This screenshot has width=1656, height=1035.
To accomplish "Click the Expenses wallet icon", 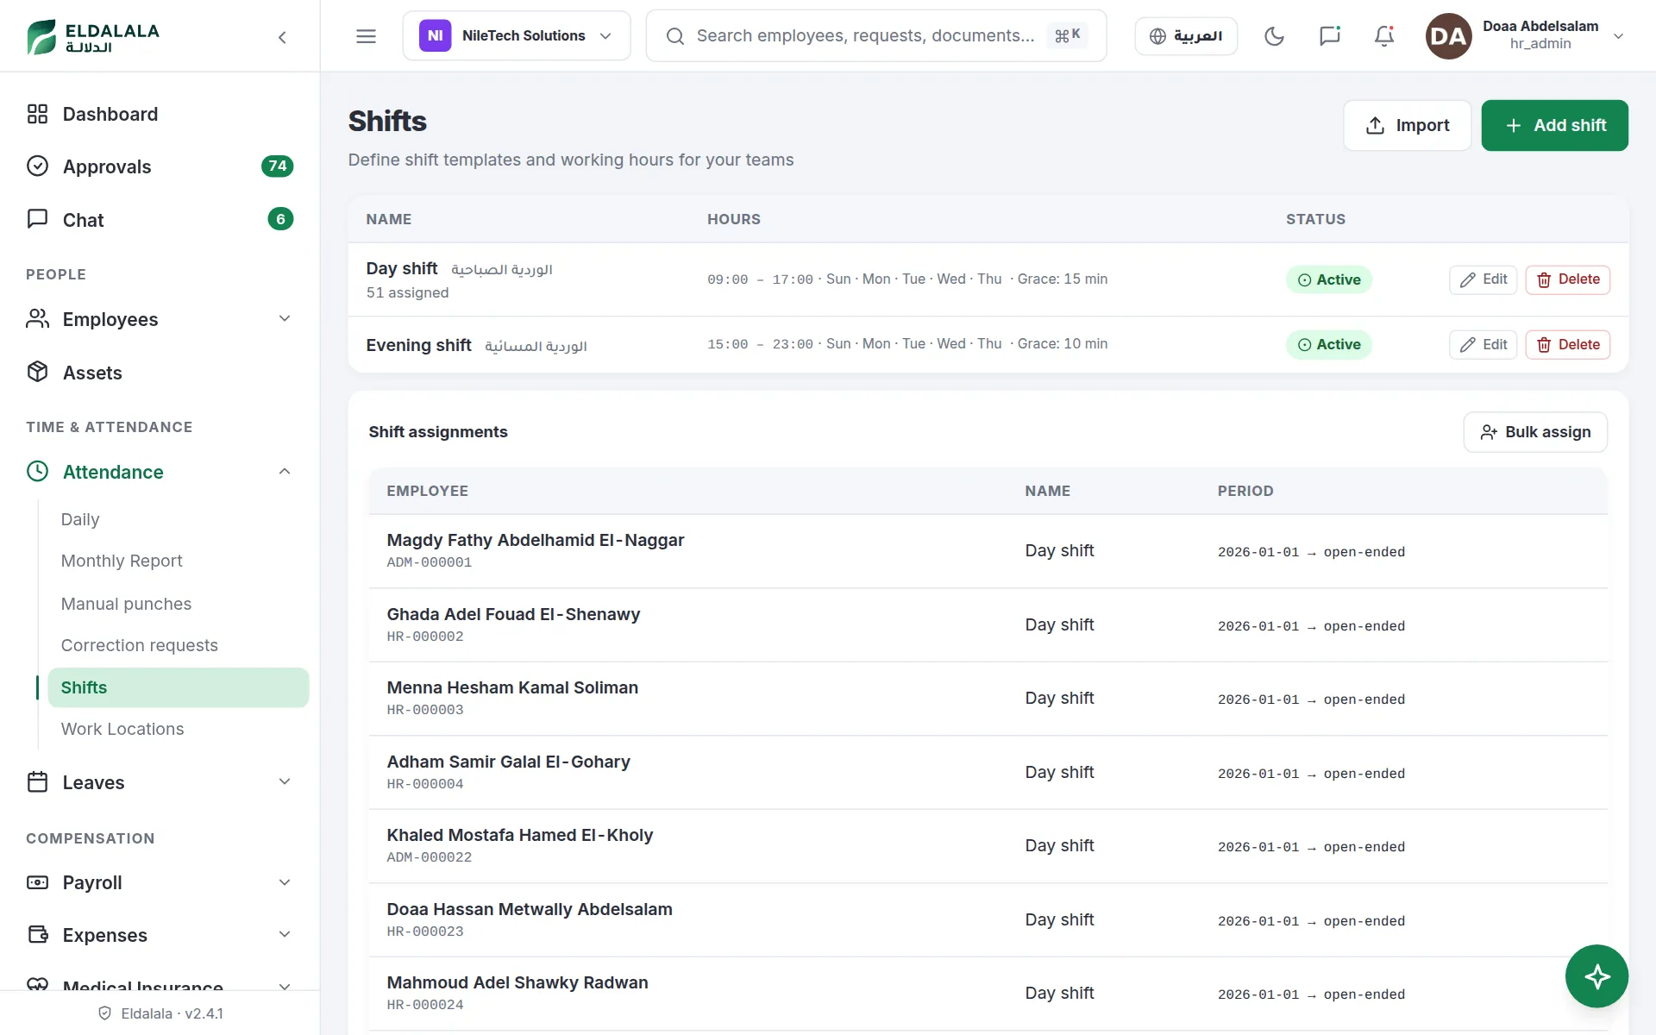I will (x=37, y=934).
